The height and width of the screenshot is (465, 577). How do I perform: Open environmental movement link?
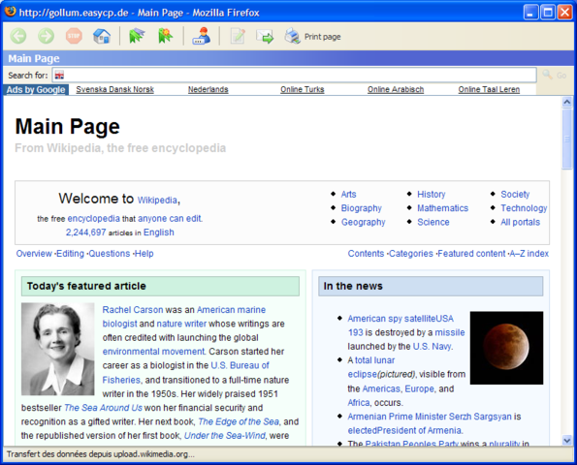coord(153,352)
